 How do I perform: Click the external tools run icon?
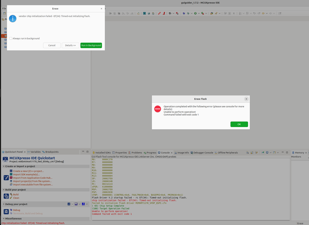pyautogui.click(x=203, y=13)
